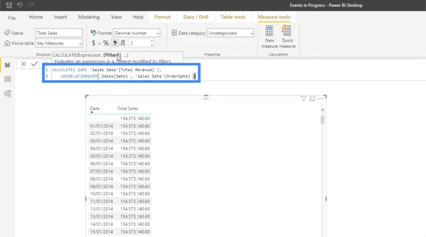
Task: Switch to the Format tab
Action: (163, 17)
